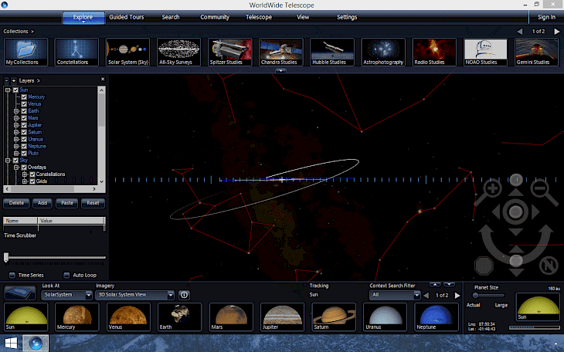Enable the Time Series checkbox
Image resolution: width=564 pixels, height=352 pixels.
point(12,275)
